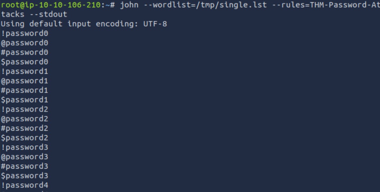Click the #password2 output line
This screenshot has width=380, height=192.
point(25,128)
